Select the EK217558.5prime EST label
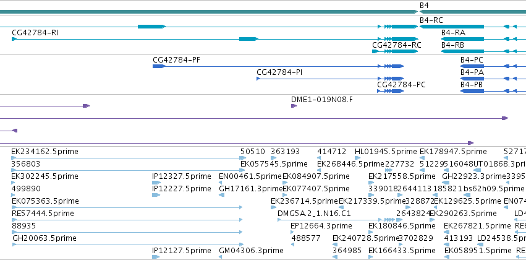The image size is (526, 260). coord(402,176)
